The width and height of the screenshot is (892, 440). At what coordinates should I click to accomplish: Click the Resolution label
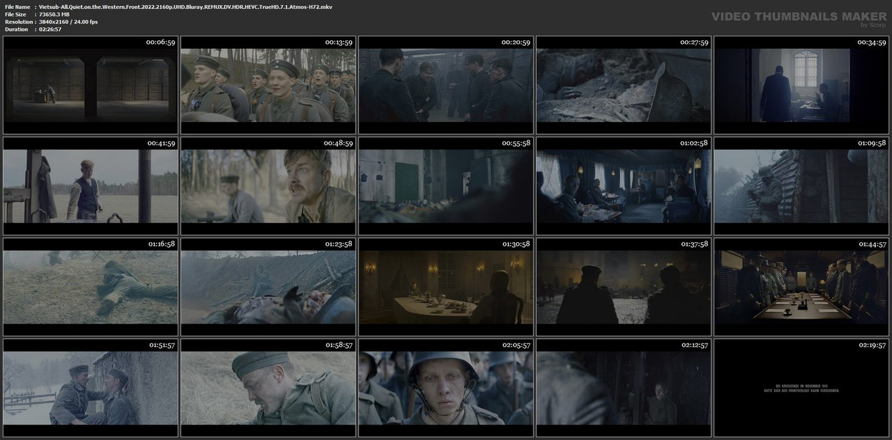[17, 22]
